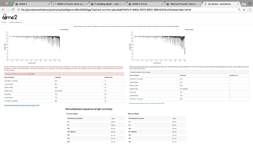Bookmark this page with the star icon

point(244,10)
